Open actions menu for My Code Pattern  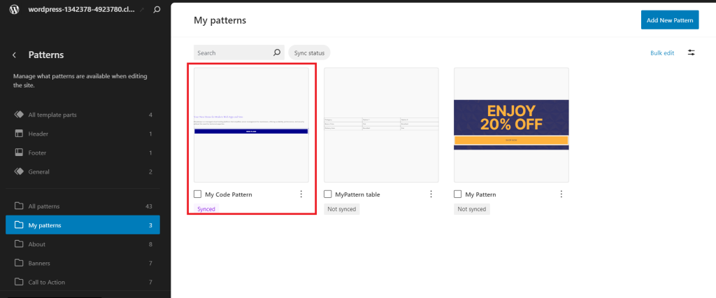(301, 194)
